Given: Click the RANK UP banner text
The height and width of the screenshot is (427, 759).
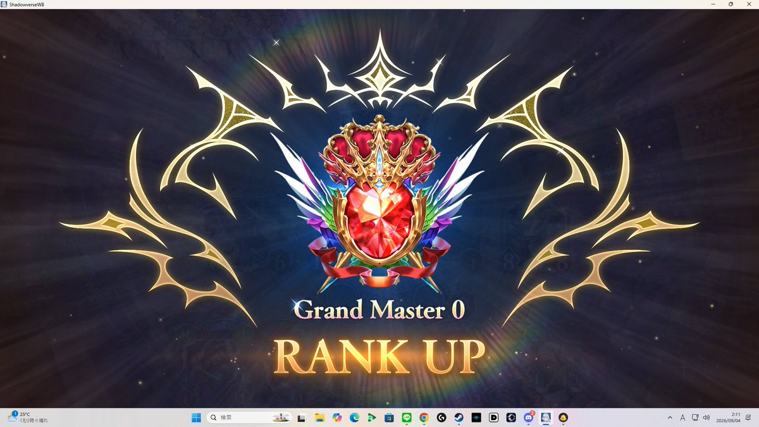Looking at the screenshot, I should (x=379, y=357).
